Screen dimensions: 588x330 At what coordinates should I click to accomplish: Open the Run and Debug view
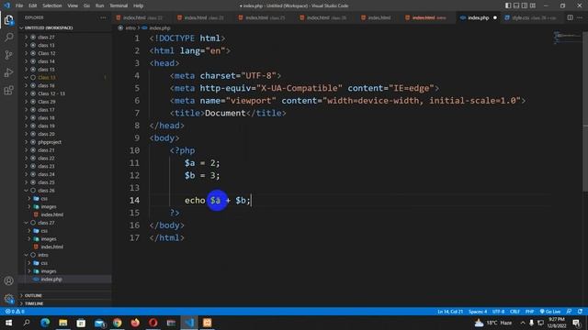(8, 72)
